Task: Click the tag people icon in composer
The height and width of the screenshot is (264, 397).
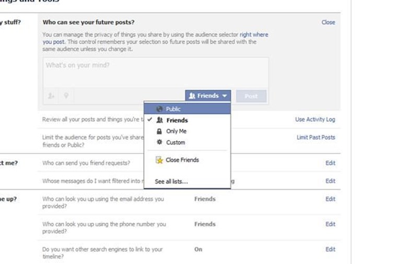Action: click(x=51, y=96)
